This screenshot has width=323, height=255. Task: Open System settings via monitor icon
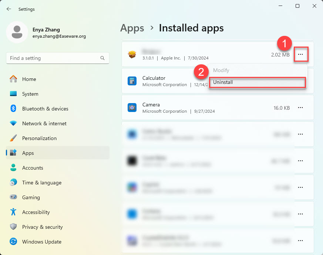pos(14,94)
